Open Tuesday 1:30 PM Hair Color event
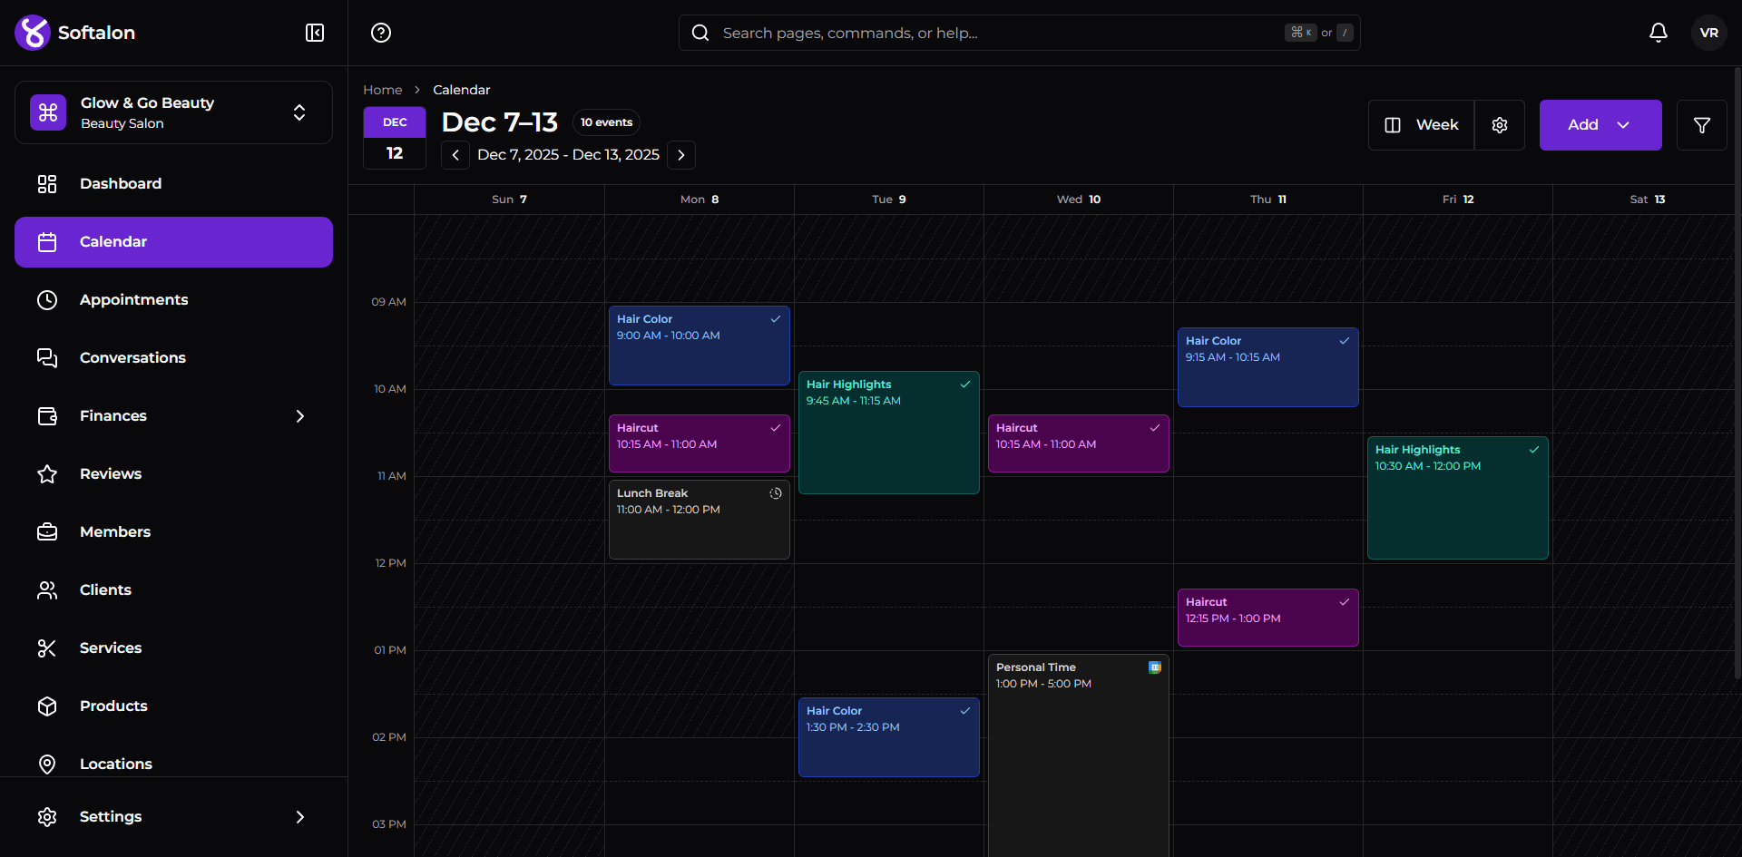 [889, 737]
